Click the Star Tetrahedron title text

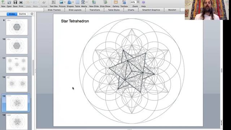pos(75,21)
